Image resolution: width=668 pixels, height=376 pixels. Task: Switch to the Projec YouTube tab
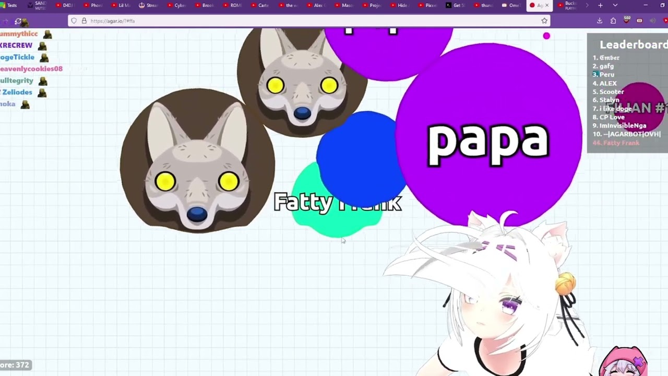373,5
